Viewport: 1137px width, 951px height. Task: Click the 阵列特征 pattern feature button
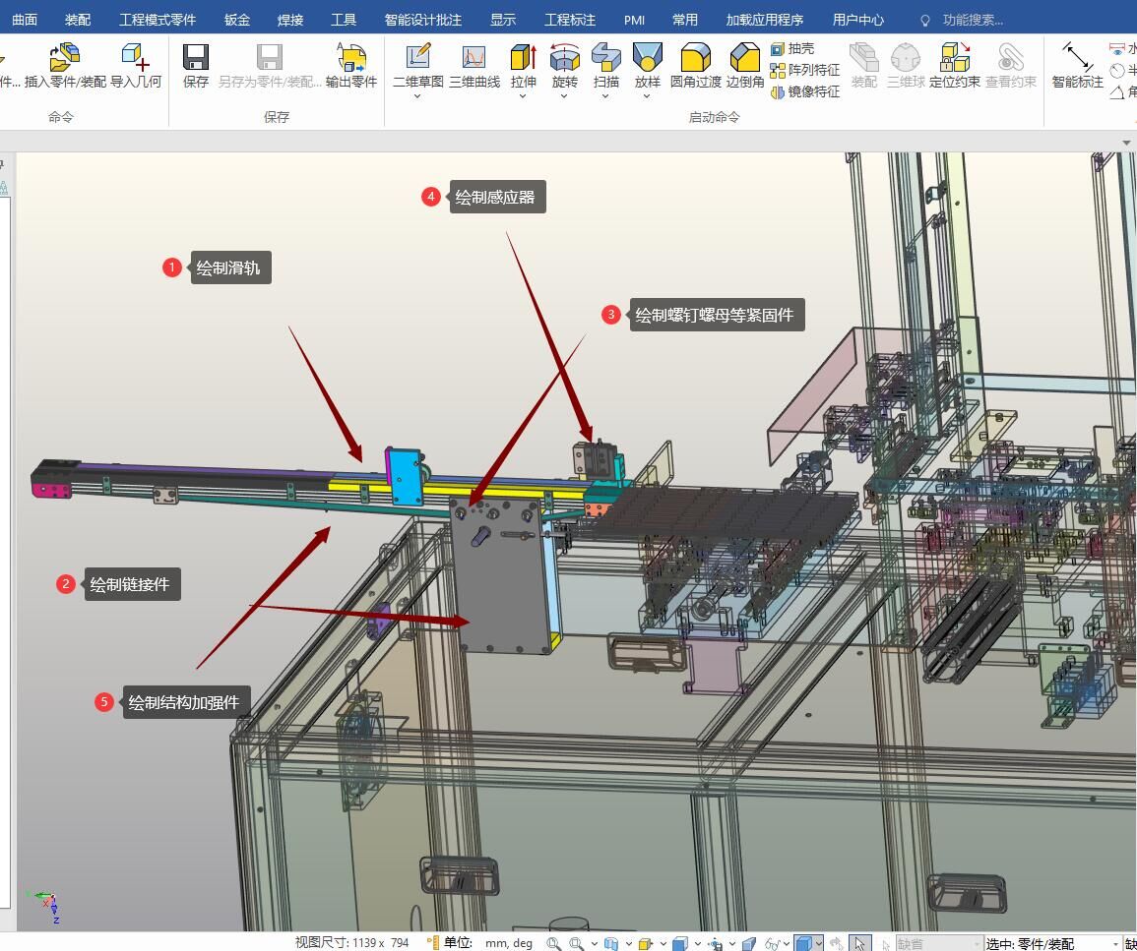coord(805,70)
